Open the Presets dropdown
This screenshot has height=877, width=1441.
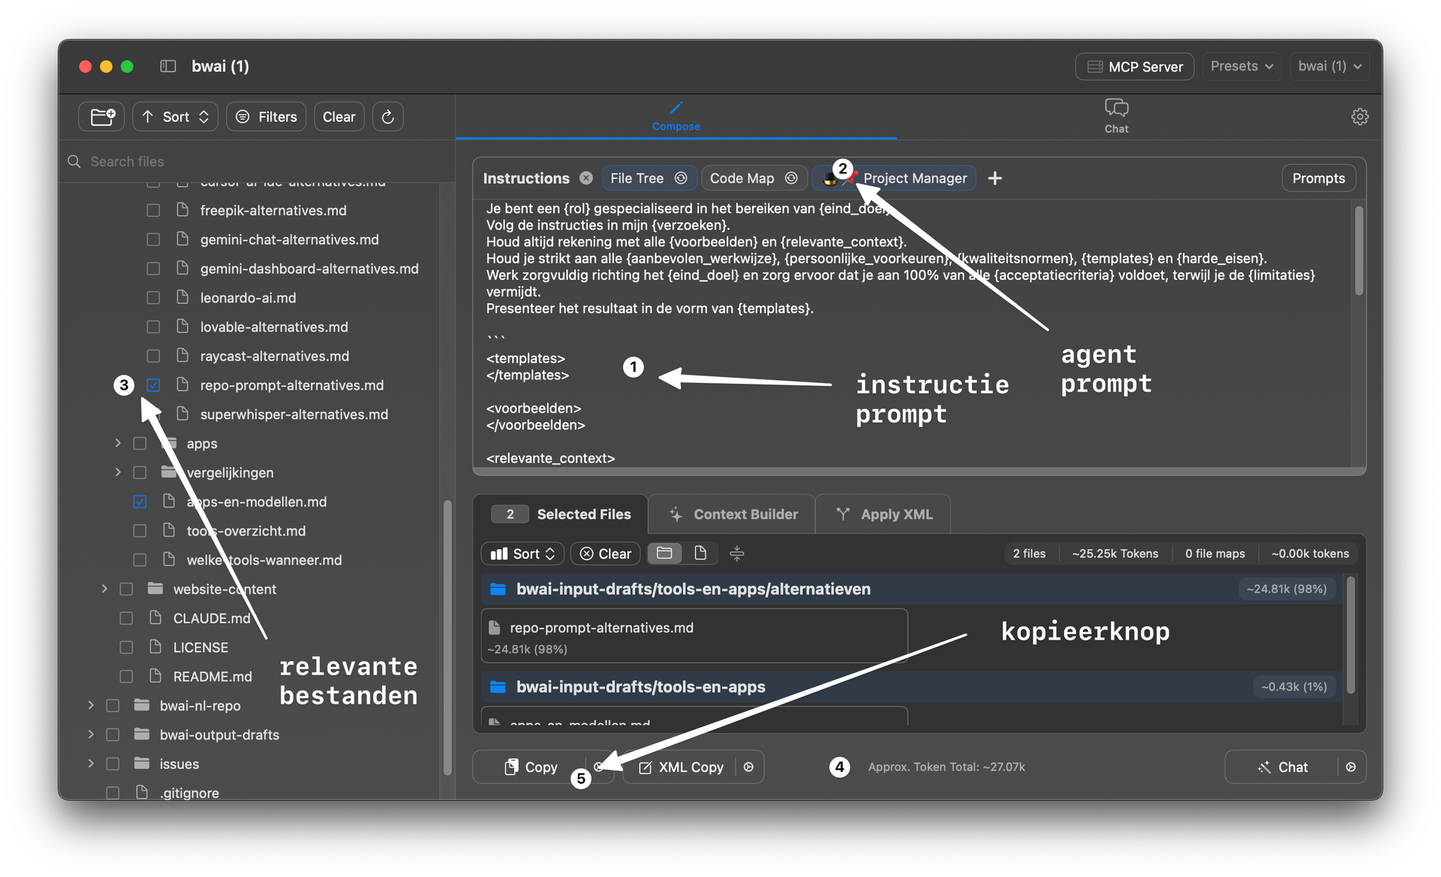point(1241,66)
